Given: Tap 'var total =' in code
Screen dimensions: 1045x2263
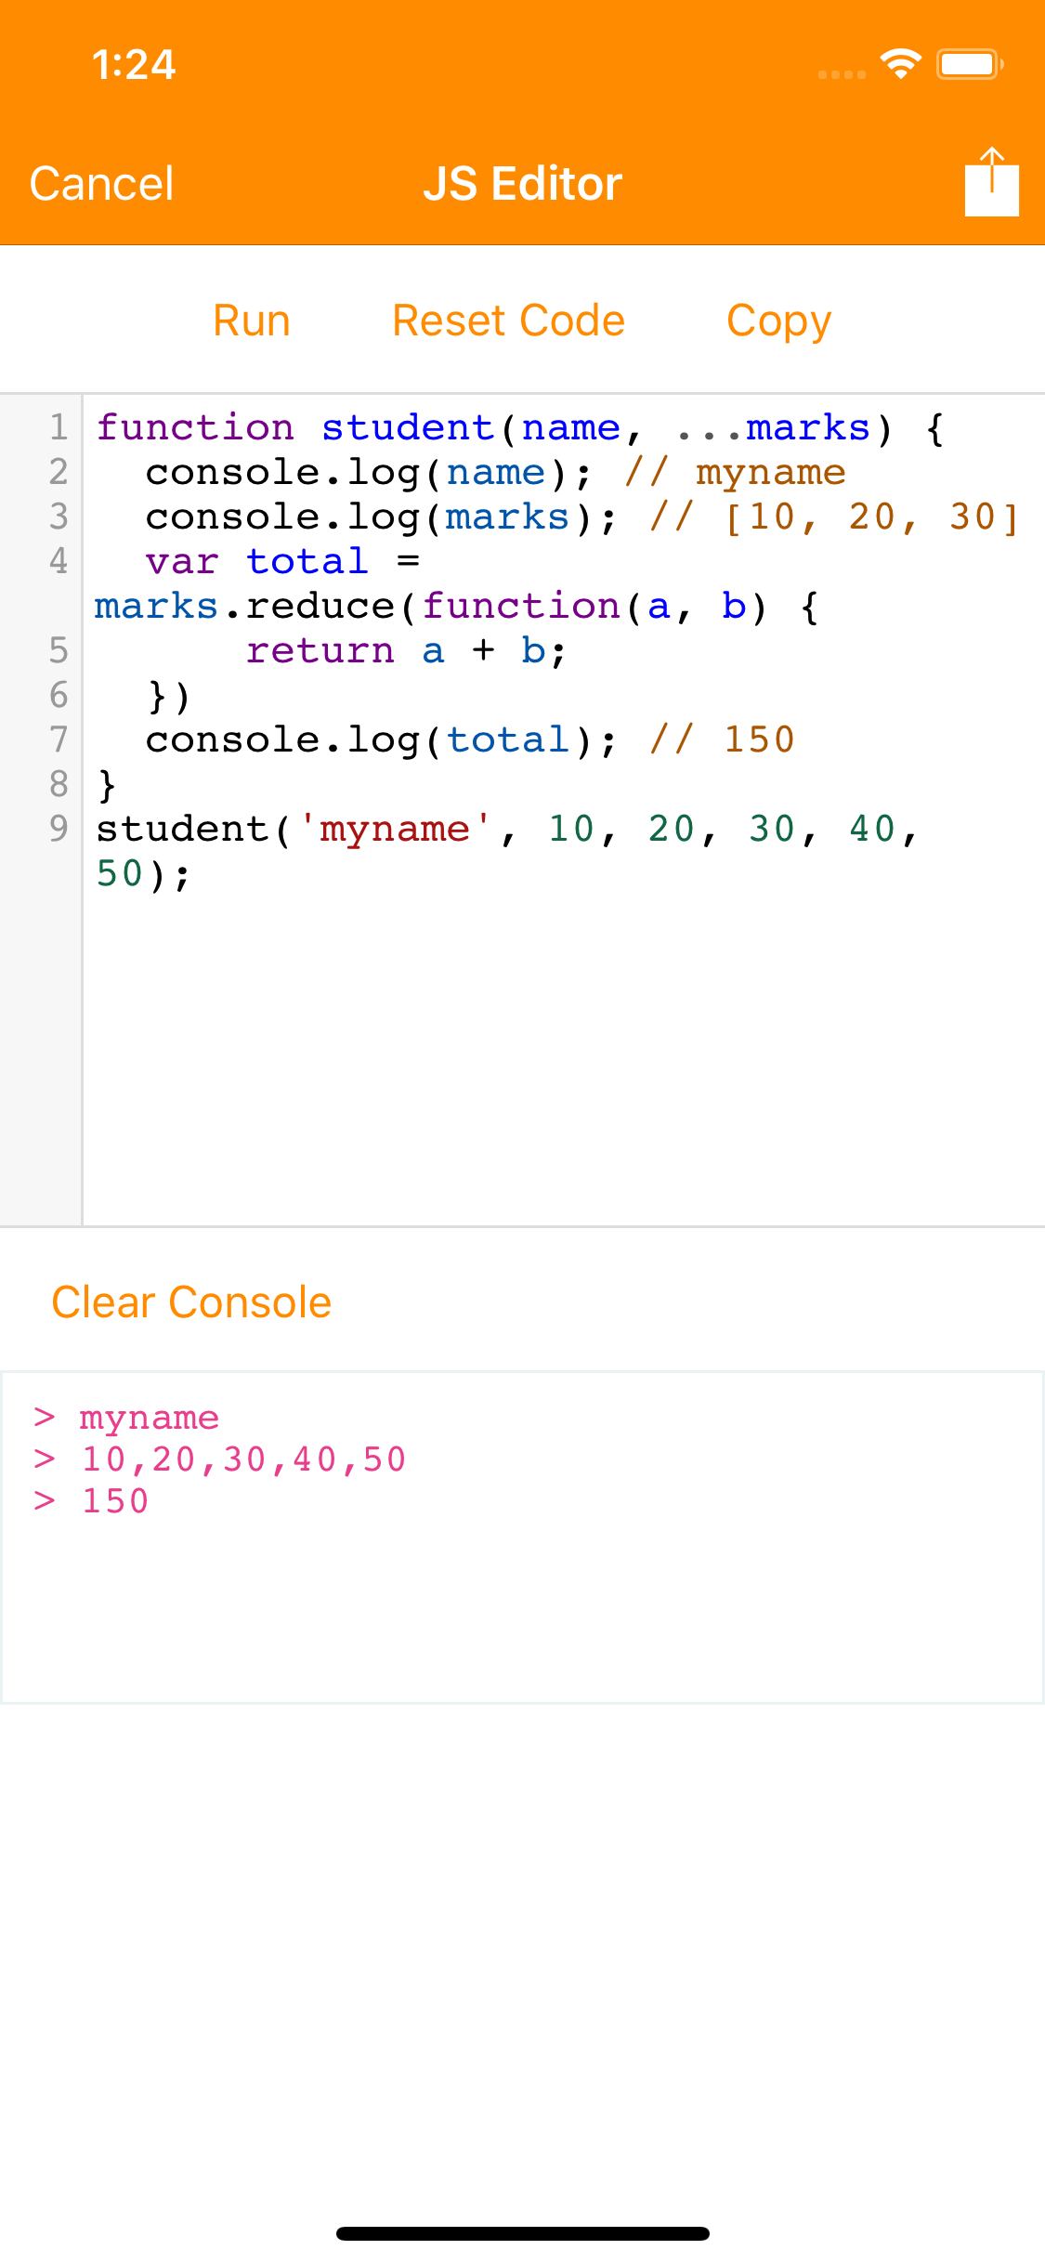Looking at the screenshot, I should point(282,561).
